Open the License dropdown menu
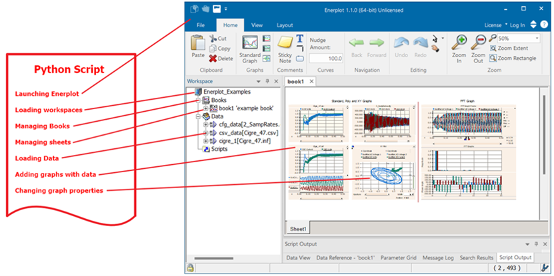554x276 pixels. click(495, 25)
